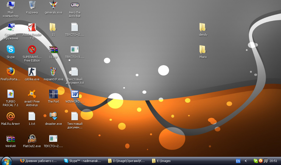Click the TURBO PASCAL 7.1 icon
The width and height of the screenshot is (281, 165).
[10, 94]
